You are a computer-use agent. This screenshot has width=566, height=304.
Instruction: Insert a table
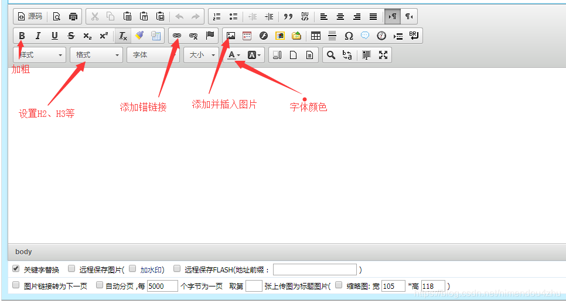315,36
